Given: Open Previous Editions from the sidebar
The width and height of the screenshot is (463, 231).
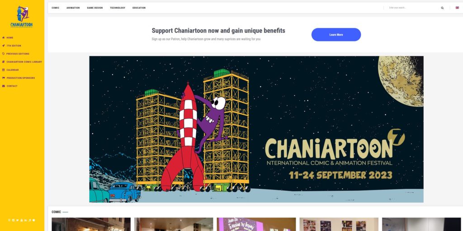Looking at the screenshot, I should coord(18,54).
